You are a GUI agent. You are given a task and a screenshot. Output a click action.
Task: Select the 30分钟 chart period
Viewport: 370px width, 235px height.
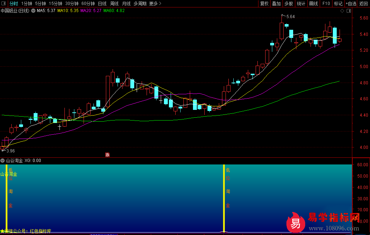click(x=72, y=4)
